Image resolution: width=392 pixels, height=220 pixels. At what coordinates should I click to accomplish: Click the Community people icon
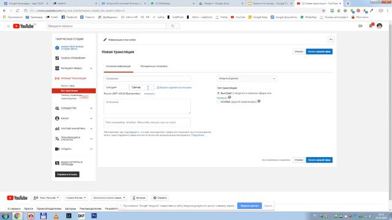click(x=57, y=108)
